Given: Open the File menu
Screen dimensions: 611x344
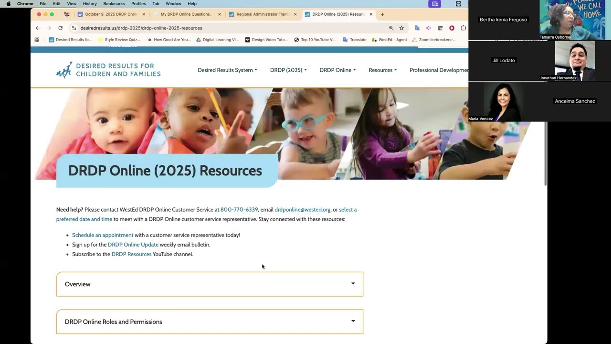Looking at the screenshot, I should (x=43, y=3).
